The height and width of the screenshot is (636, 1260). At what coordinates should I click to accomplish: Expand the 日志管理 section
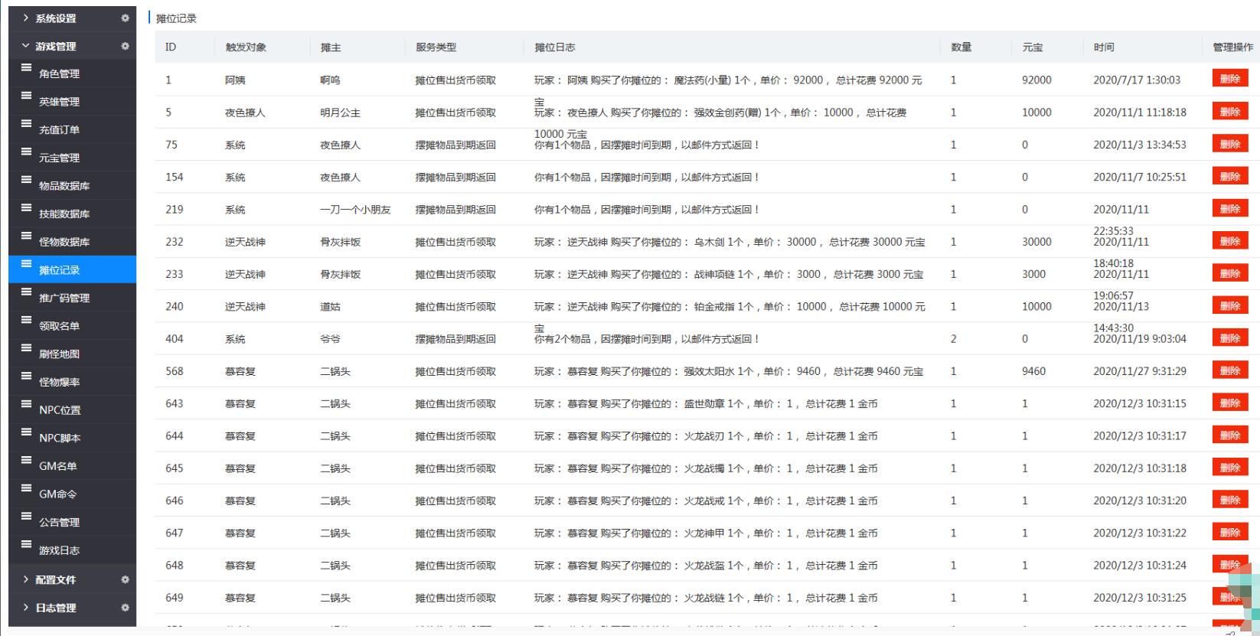(x=55, y=608)
